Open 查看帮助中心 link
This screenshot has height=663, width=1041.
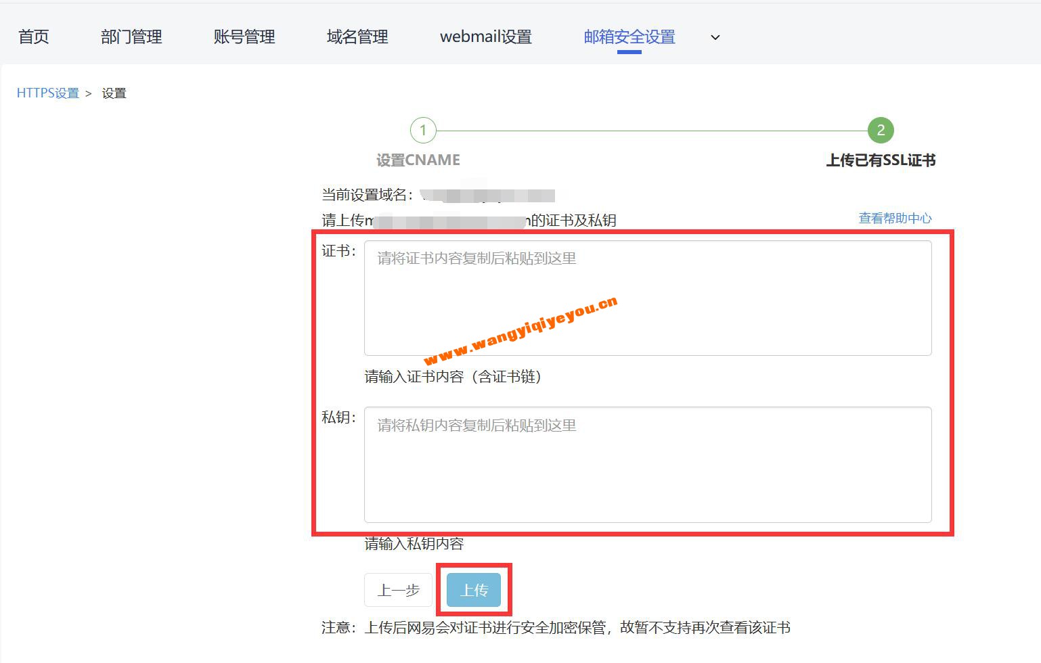pyautogui.click(x=895, y=218)
